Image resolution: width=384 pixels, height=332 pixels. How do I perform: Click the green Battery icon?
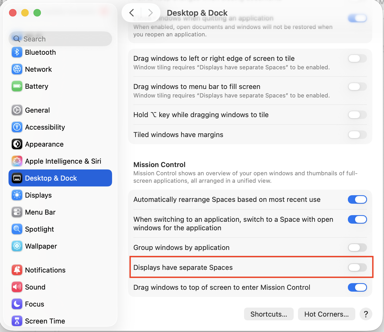pyautogui.click(x=17, y=86)
